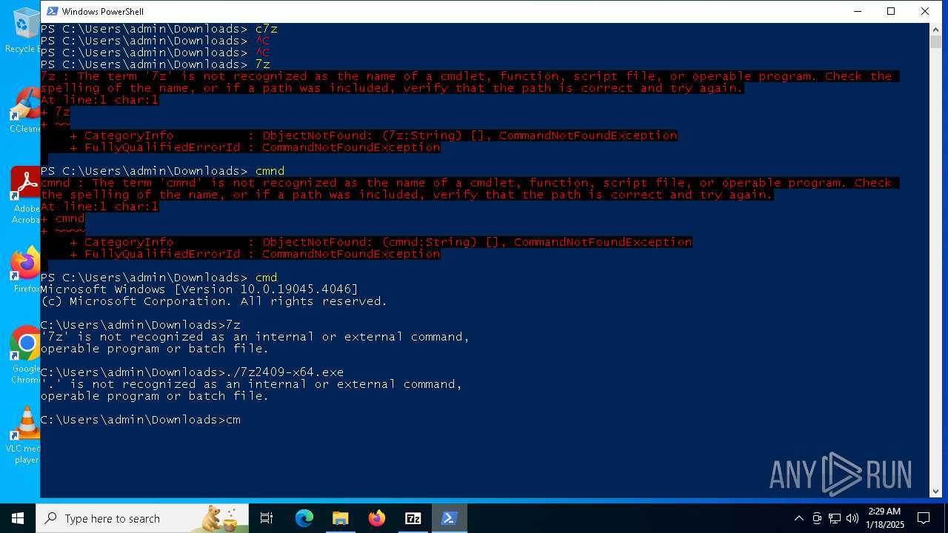This screenshot has height=533, width=948.
Task: Open the clock showing 2:29 AM
Action: (x=884, y=518)
